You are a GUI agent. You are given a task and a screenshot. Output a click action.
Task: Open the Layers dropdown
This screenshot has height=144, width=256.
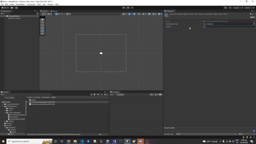[x=238, y=8]
